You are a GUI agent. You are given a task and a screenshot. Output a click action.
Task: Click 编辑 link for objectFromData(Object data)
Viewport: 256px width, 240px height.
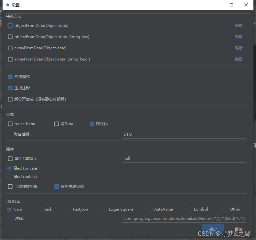click(x=238, y=26)
